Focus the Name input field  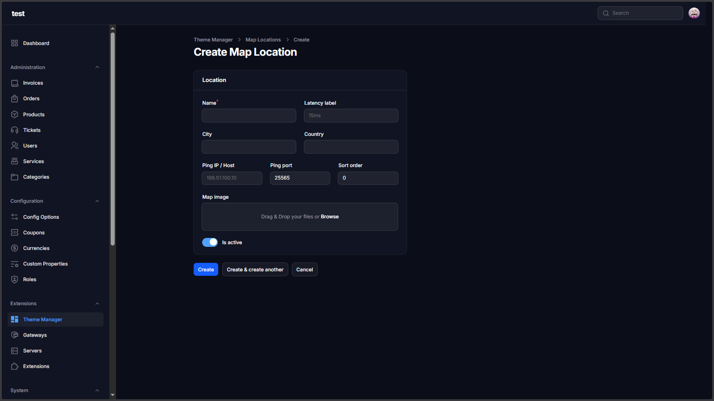[x=249, y=116]
